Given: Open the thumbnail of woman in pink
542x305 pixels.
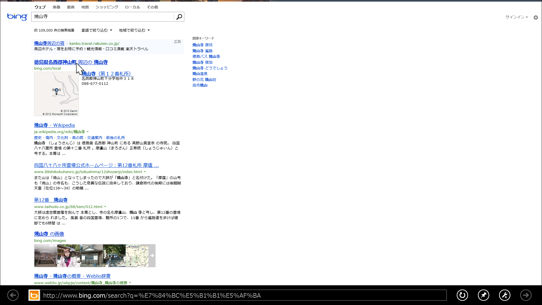Looking at the screenshot, I should (x=69, y=256).
